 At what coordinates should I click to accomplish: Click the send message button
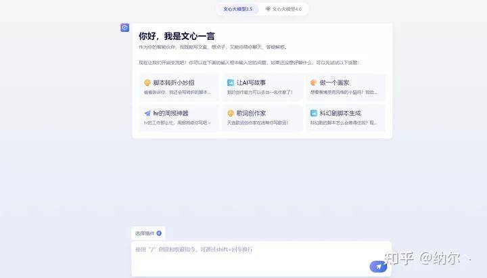coord(378,267)
